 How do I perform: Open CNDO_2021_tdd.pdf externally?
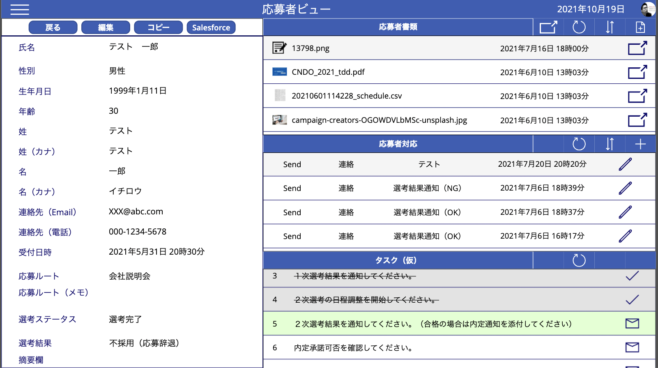637,72
